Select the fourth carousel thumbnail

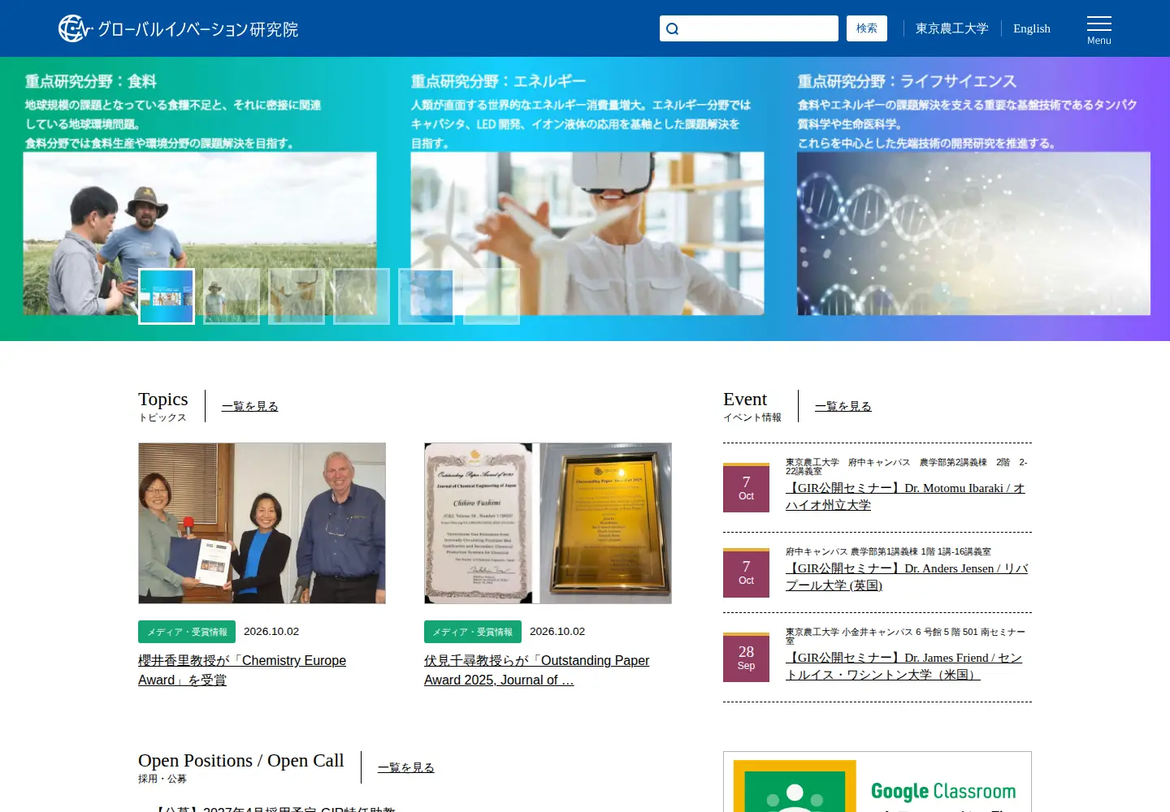[362, 296]
